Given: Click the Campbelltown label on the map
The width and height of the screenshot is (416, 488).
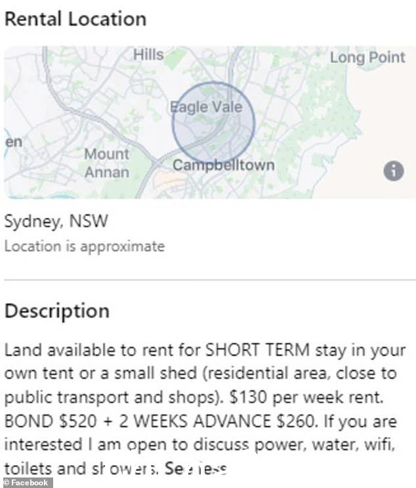Looking at the screenshot, I should [x=224, y=165].
